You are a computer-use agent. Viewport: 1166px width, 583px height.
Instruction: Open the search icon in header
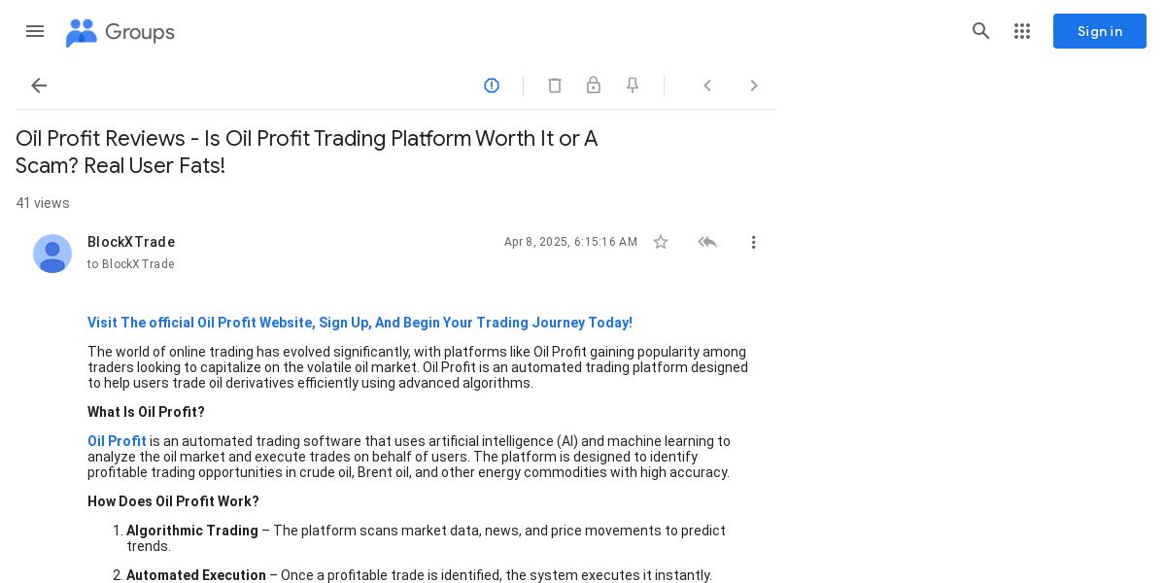click(x=981, y=31)
